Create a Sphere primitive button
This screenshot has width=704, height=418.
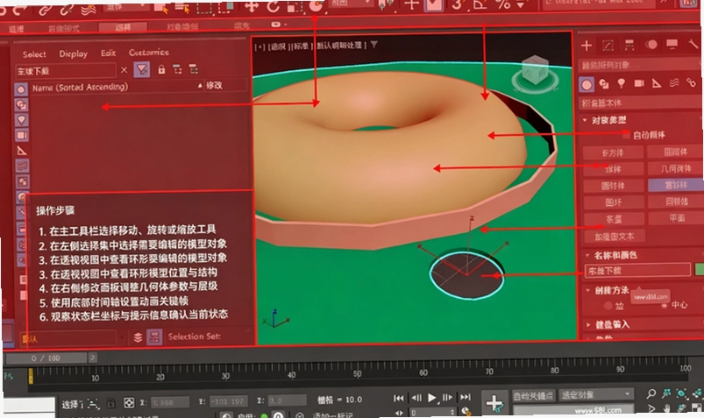tap(613, 169)
